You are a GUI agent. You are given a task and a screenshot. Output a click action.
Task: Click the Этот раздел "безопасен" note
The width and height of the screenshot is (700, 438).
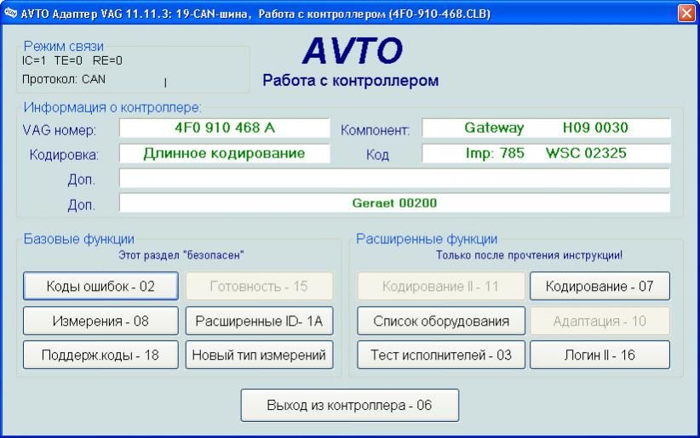(x=181, y=255)
